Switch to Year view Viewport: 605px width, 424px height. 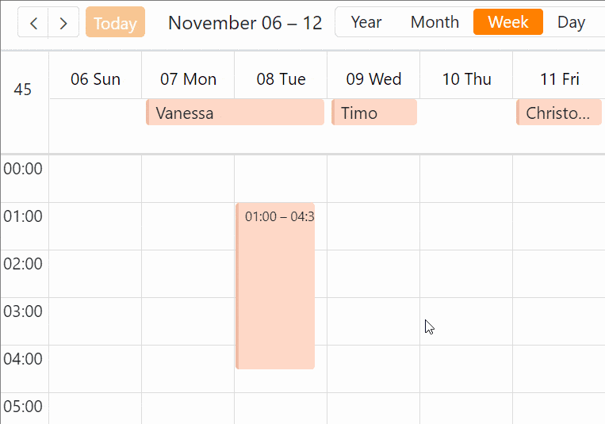366,22
